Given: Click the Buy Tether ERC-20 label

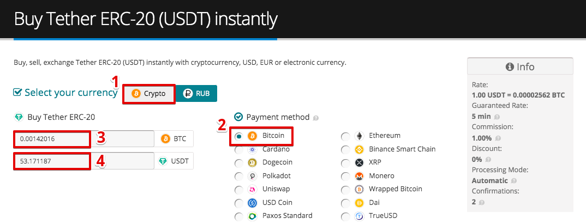Looking at the screenshot, I should (x=61, y=117).
